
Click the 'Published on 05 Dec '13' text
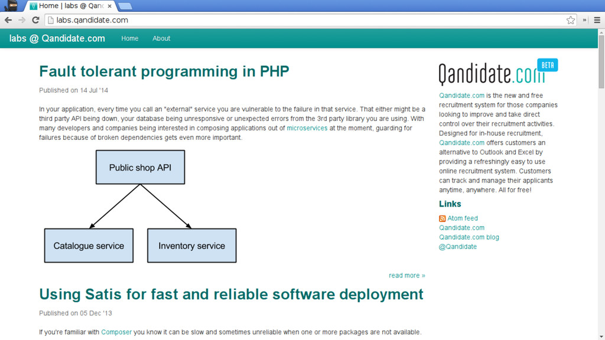tap(75, 313)
